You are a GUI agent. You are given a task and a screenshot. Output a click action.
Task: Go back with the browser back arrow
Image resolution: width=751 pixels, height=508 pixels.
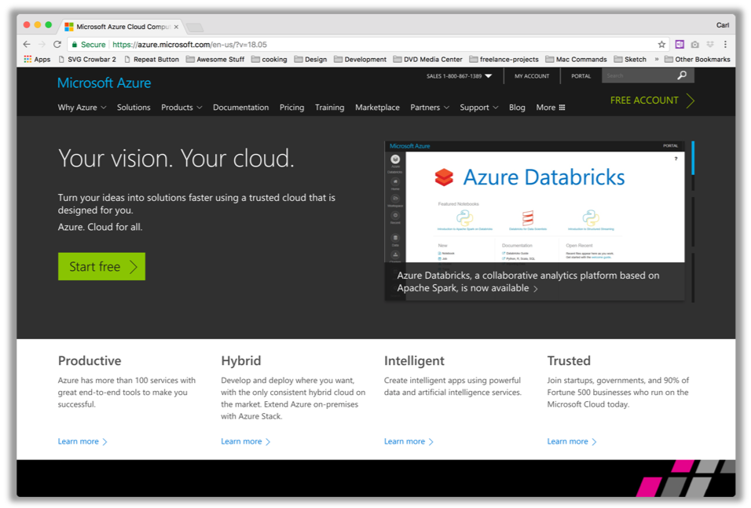point(27,45)
